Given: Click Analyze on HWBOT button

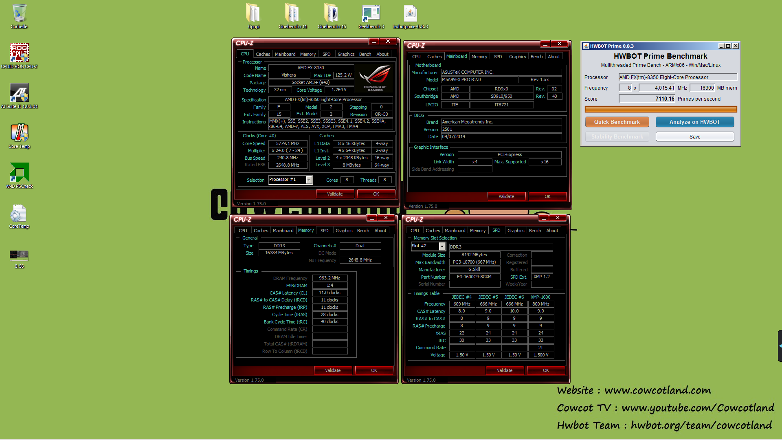Looking at the screenshot, I should click(x=694, y=122).
